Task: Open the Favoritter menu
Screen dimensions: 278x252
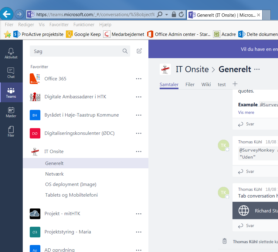Action: (59, 25)
